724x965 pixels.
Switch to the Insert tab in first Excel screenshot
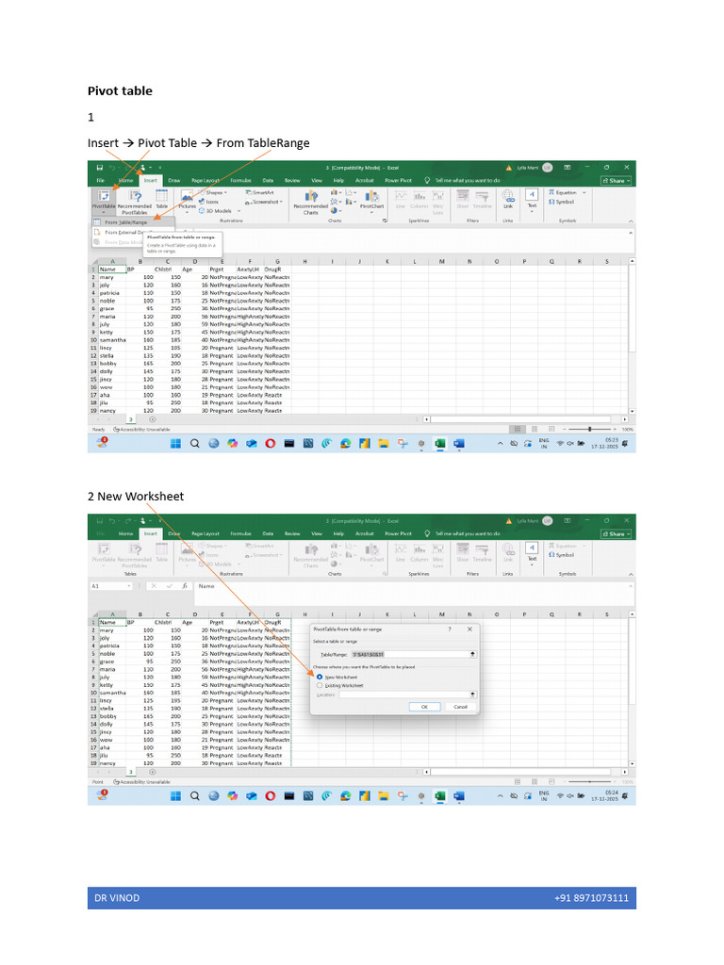pyautogui.click(x=151, y=180)
